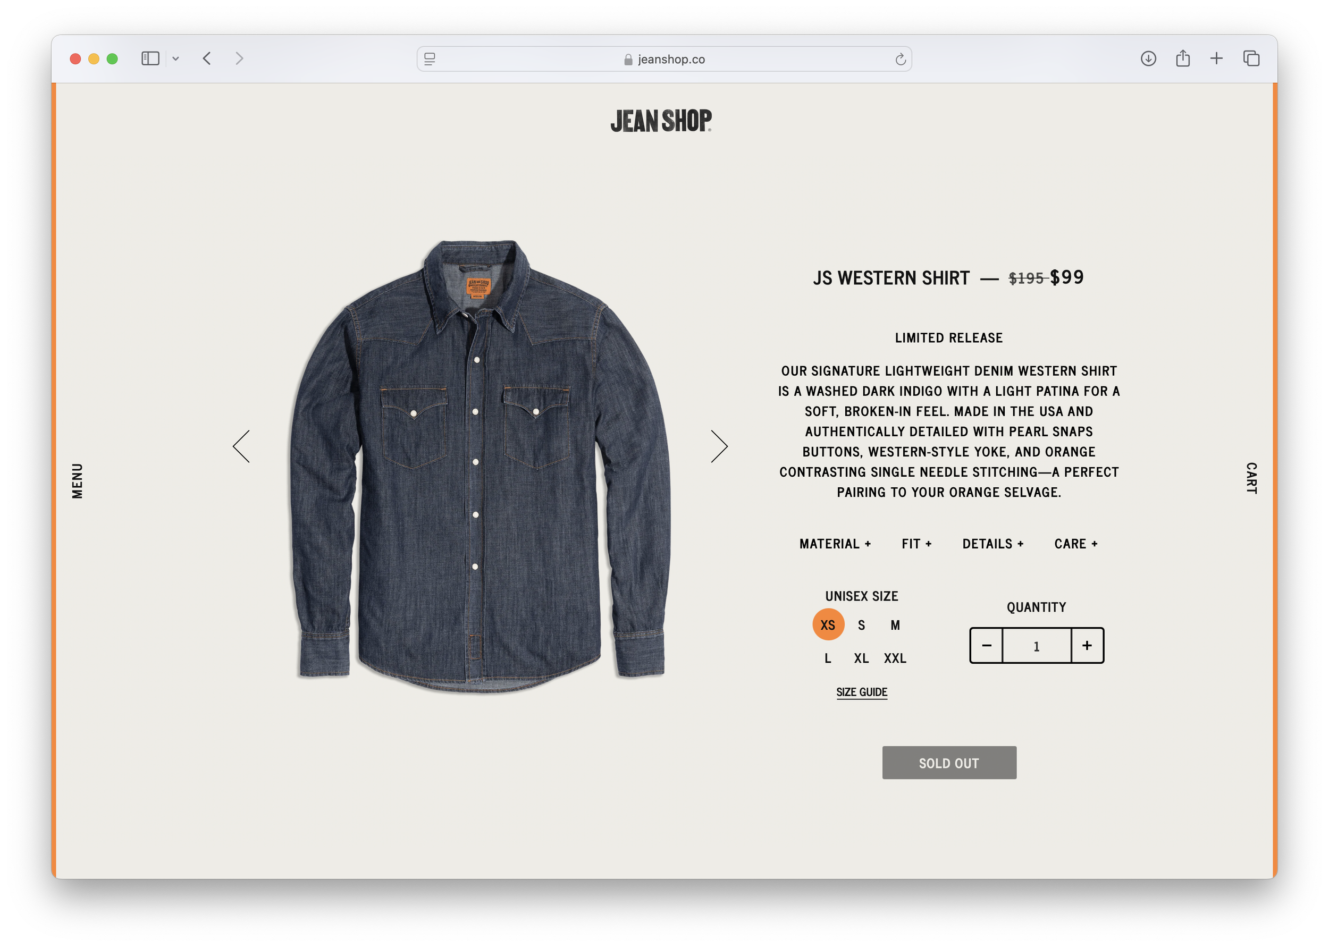The image size is (1329, 947).
Task: Expand the MATERIAL + section
Action: pos(835,544)
